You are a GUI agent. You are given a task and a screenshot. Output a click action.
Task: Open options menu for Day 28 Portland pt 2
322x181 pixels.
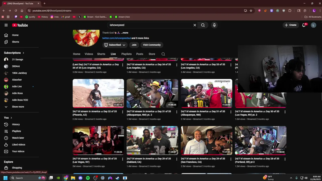285,159
